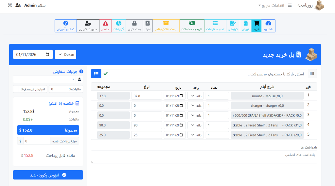
Task: Click total cell showing 90.0
Action: click(x=113, y=125)
